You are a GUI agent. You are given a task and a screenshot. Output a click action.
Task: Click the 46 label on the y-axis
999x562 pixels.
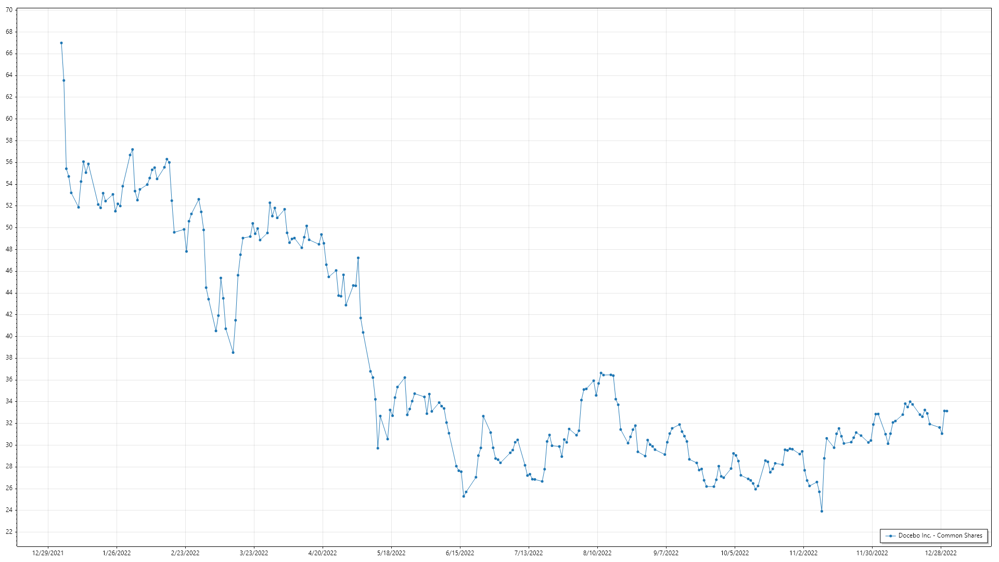point(9,271)
